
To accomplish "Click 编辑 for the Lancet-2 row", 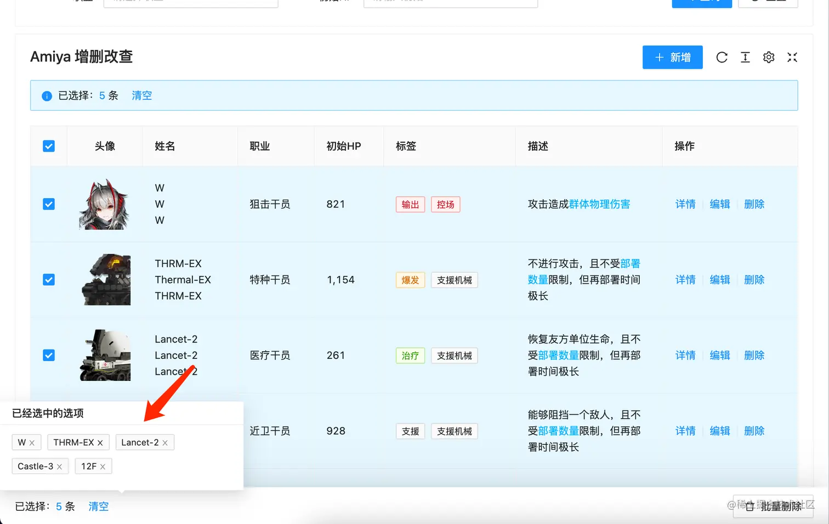I will click(x=720, y=356).
